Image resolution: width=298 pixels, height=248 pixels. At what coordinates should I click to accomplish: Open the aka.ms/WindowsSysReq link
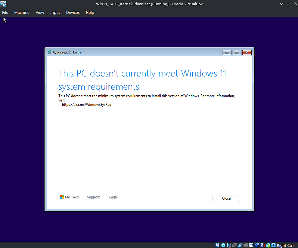coord(87,104)
